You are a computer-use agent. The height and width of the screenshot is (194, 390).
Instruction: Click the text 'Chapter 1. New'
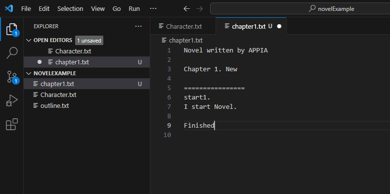(211, 69)
